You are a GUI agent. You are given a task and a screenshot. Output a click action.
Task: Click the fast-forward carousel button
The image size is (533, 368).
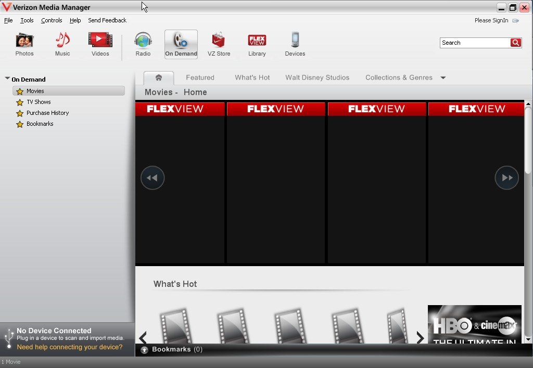[506, 178]
